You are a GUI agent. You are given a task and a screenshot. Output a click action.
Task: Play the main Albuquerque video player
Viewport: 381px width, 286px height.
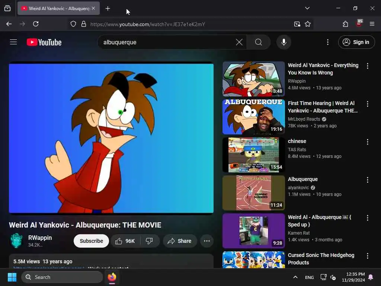pos(111,138)
